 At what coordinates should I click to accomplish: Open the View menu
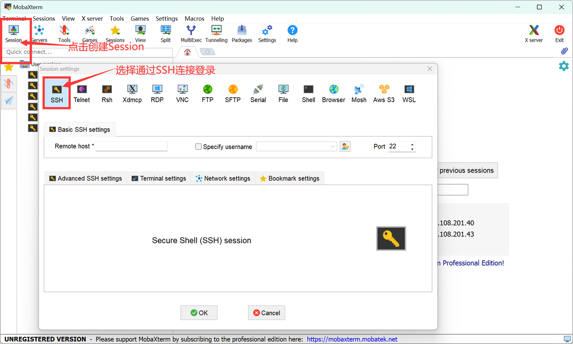pyautogui.click(x=68, y=18)
